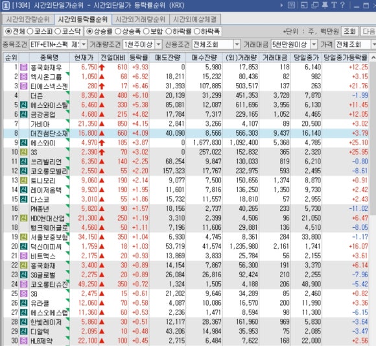This screenshot has width=376, height=346.
Task: Click the purple badge icon for 비트맥스
Action: point(23,256)
